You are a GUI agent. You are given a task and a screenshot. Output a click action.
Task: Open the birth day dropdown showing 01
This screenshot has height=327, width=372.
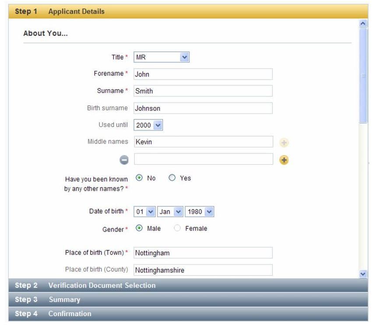[144, 211]
